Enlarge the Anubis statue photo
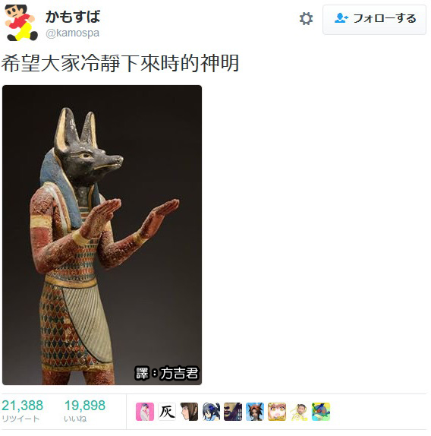431x436 pixels. click(102, 235)
